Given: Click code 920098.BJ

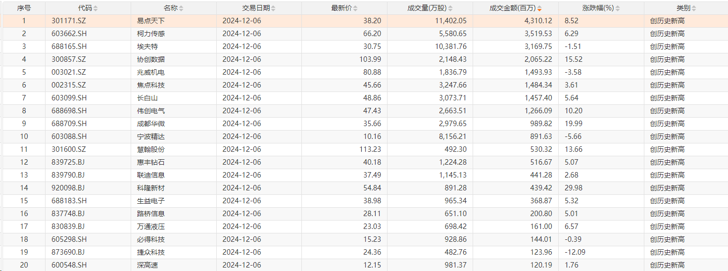Looking at the screenshot, I should click(x=68, y=188).
